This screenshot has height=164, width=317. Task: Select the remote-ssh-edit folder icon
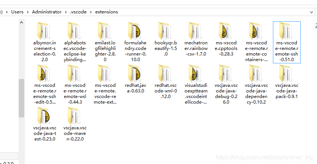[44, 73]
